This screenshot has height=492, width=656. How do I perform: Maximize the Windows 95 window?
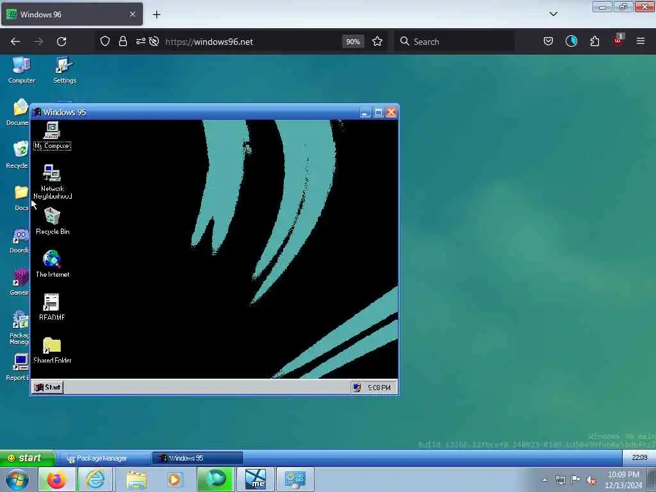[x=379, y=113]
